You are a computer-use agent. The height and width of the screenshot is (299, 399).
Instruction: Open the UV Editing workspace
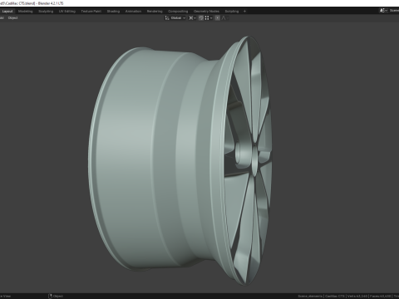(x=67, y=12)
